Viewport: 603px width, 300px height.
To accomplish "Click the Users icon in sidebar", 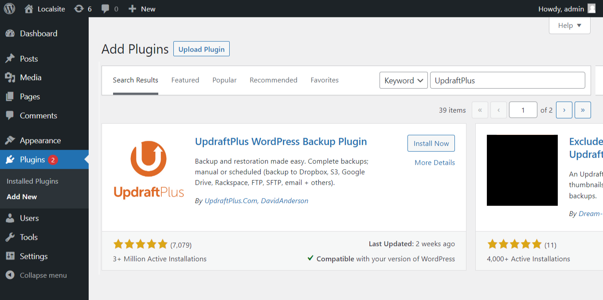I will pos(10,218).
